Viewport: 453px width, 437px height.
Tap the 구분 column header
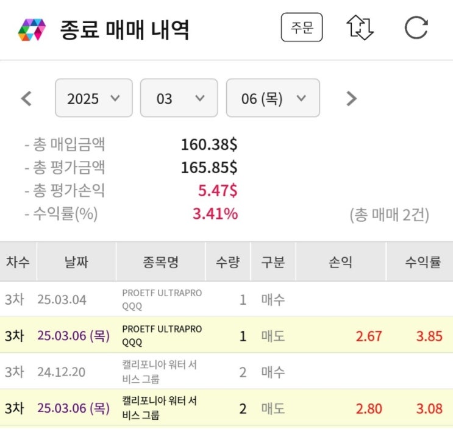point(273,262)
